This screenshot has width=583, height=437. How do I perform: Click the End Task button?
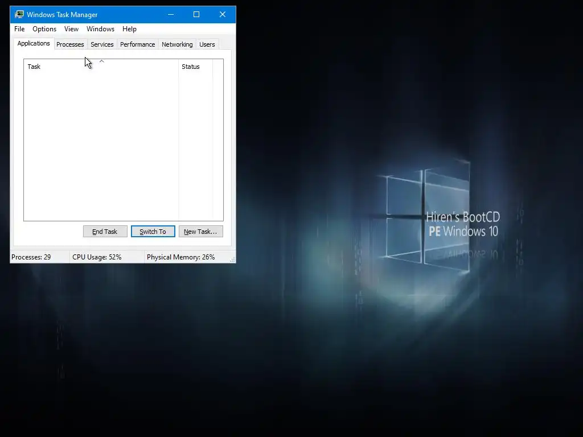pyautogui.click(x=105, y=232)
